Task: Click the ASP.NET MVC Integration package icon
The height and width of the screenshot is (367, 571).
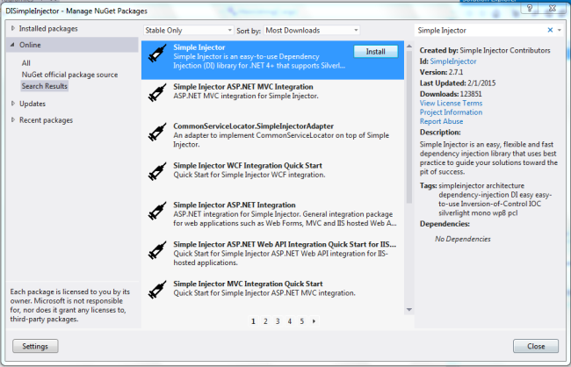Action: pos(157,92)
